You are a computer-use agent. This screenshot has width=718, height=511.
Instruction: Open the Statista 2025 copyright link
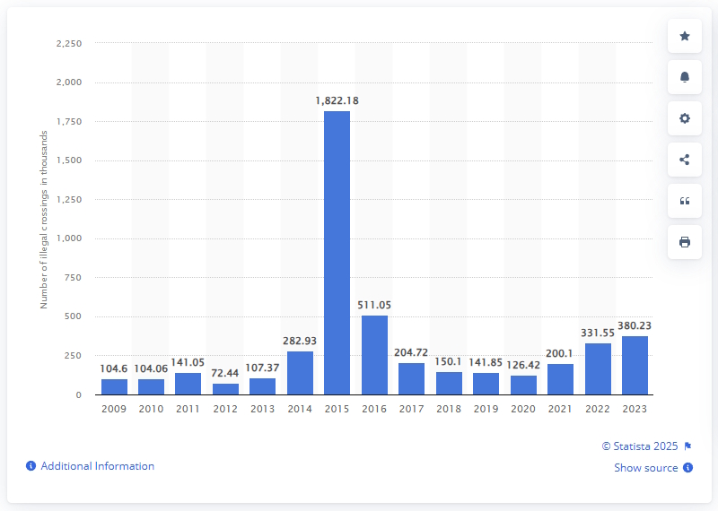coord(641,446)
